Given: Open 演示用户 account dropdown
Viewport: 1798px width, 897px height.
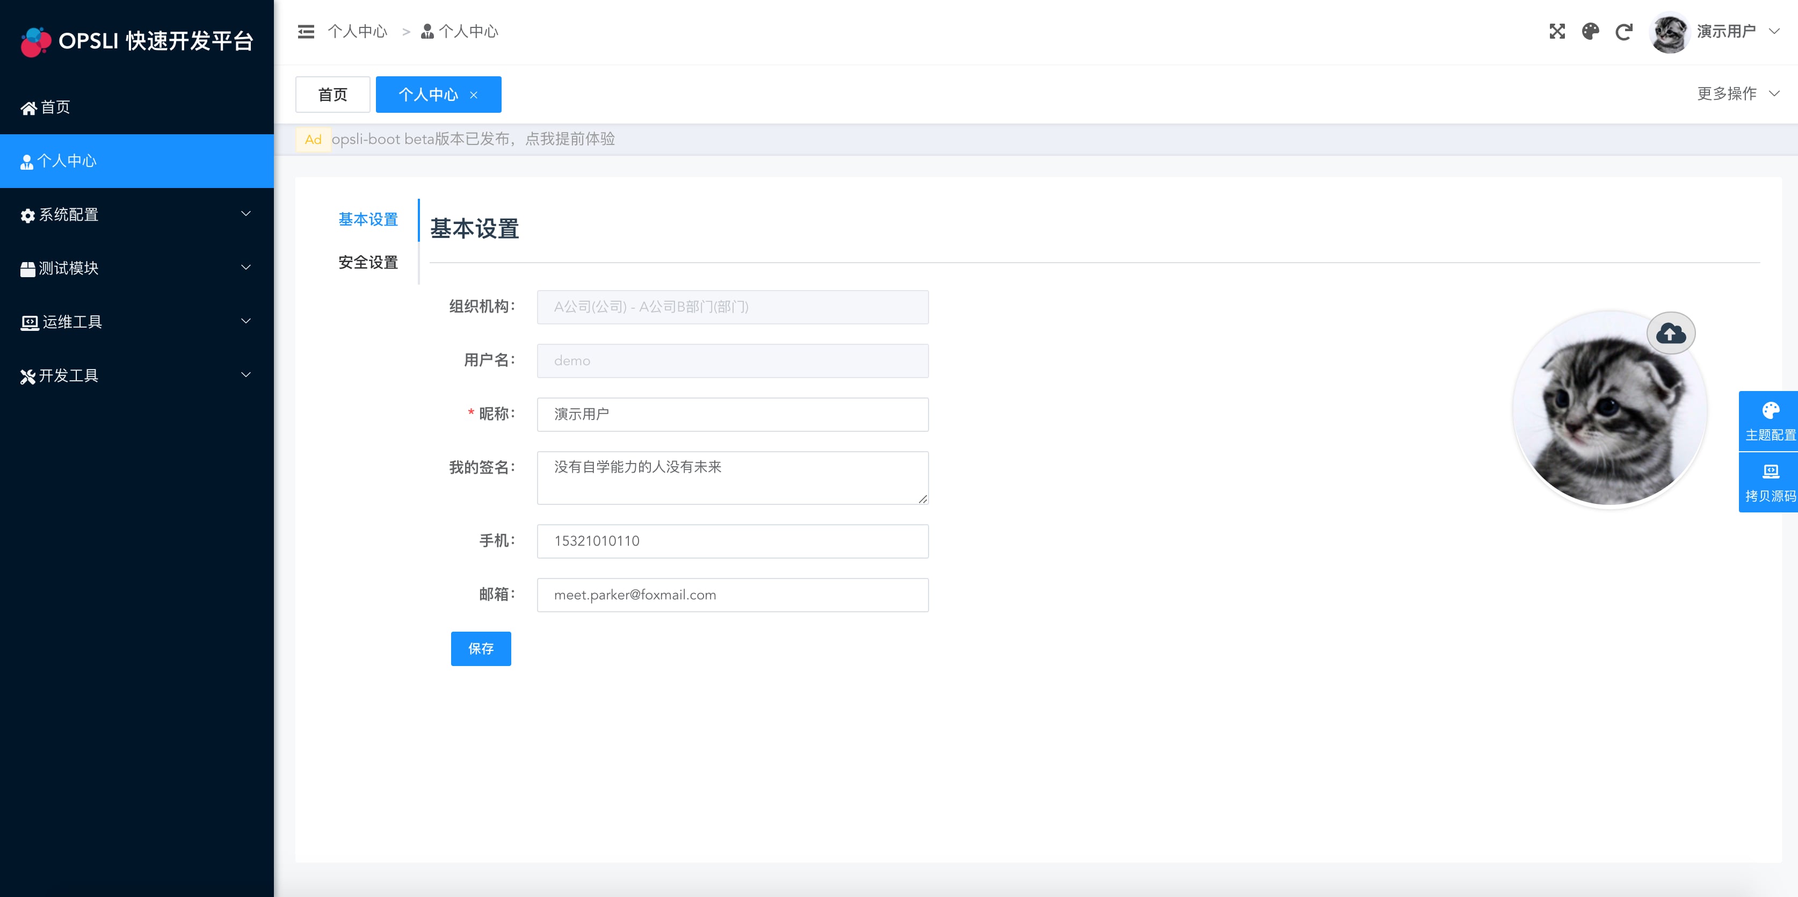Looking at the screenshot, I should click(1726, 31).
